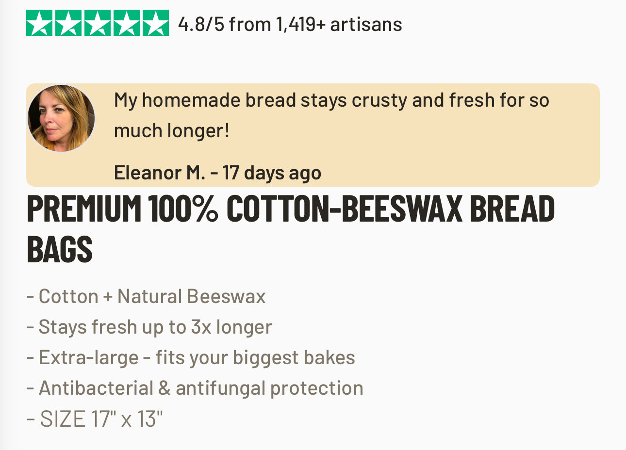Click the word "BAGS" in the product title
This screenshot has height=450, width=626.
[60, 249]
